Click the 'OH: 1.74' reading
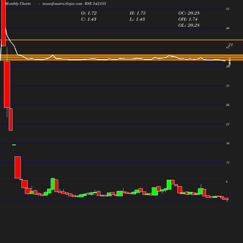Screen dimensions: 243x243 [x=188, y=19]
